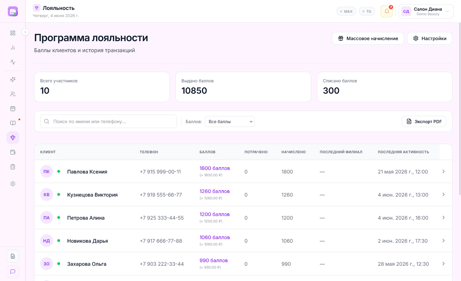Open the 'Все баллы' points filter dropdown
Screen dimensions: 461x281
pyautogui.click(x=230, y=122)
